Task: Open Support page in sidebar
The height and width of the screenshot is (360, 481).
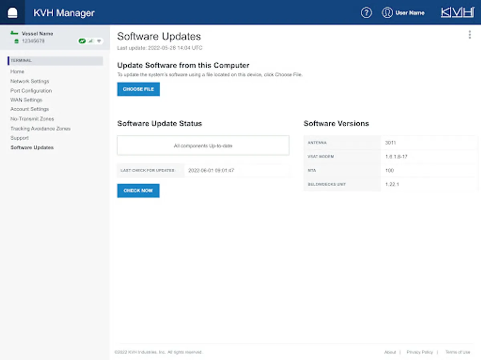Action: click(x=20, y=138)
